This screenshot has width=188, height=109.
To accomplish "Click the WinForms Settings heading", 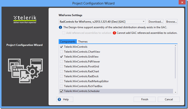I will (x=70, y=15).
